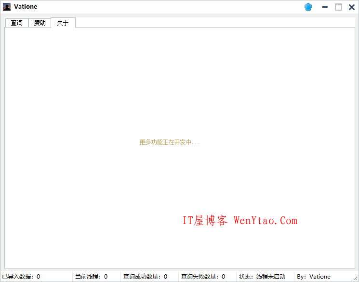359x282 pixels.
Task: Click 当前线程: 0 status entry
Action: [92, 277]
